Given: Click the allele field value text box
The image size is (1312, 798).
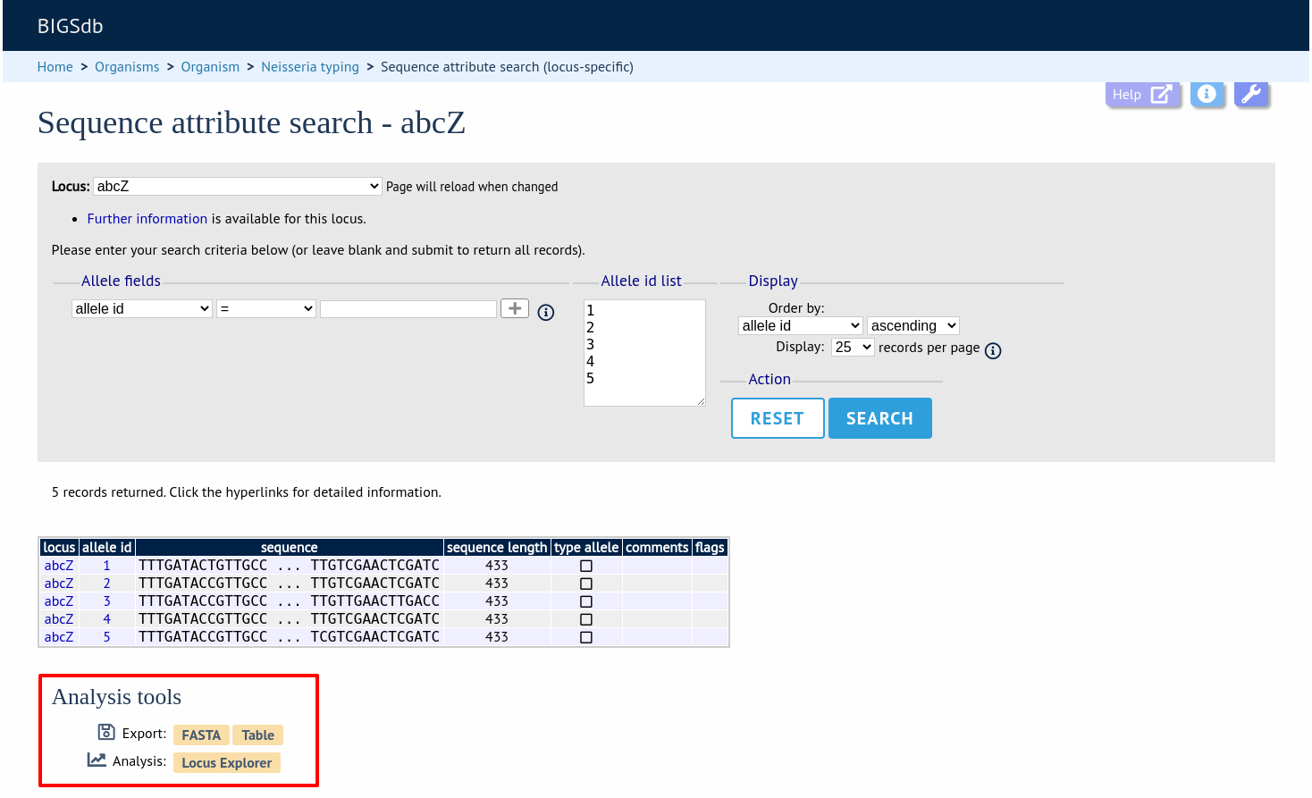Looking at the screenshot, I should [x=408, y=308].
